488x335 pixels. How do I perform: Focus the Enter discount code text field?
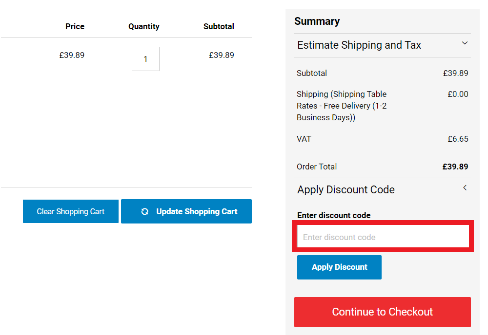click(x=383, y=237)
